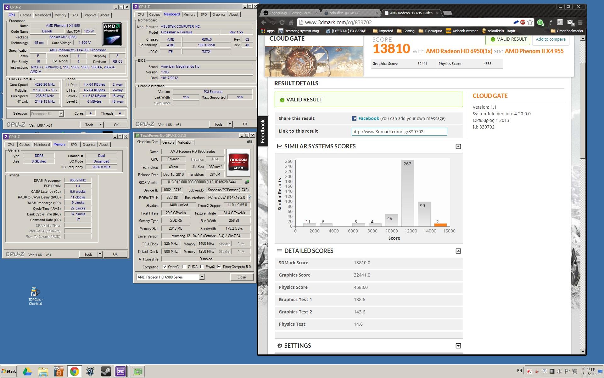Click the GPU-Z camera screenshot icon
This screenshot has width=604, height=378.
[249, 142]
